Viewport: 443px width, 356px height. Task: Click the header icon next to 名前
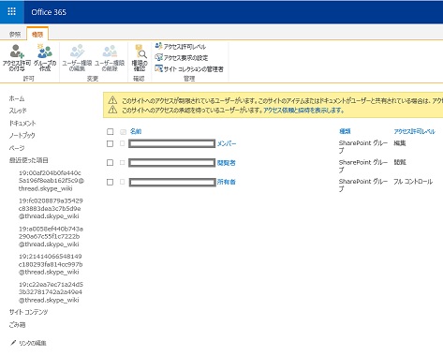coord(123,132)
